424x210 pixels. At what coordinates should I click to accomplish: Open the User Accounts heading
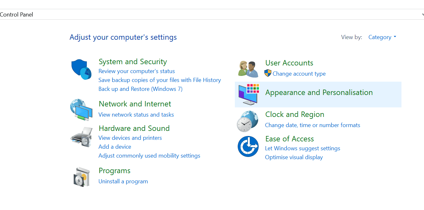pyautogui.click(x=289, y=63)
